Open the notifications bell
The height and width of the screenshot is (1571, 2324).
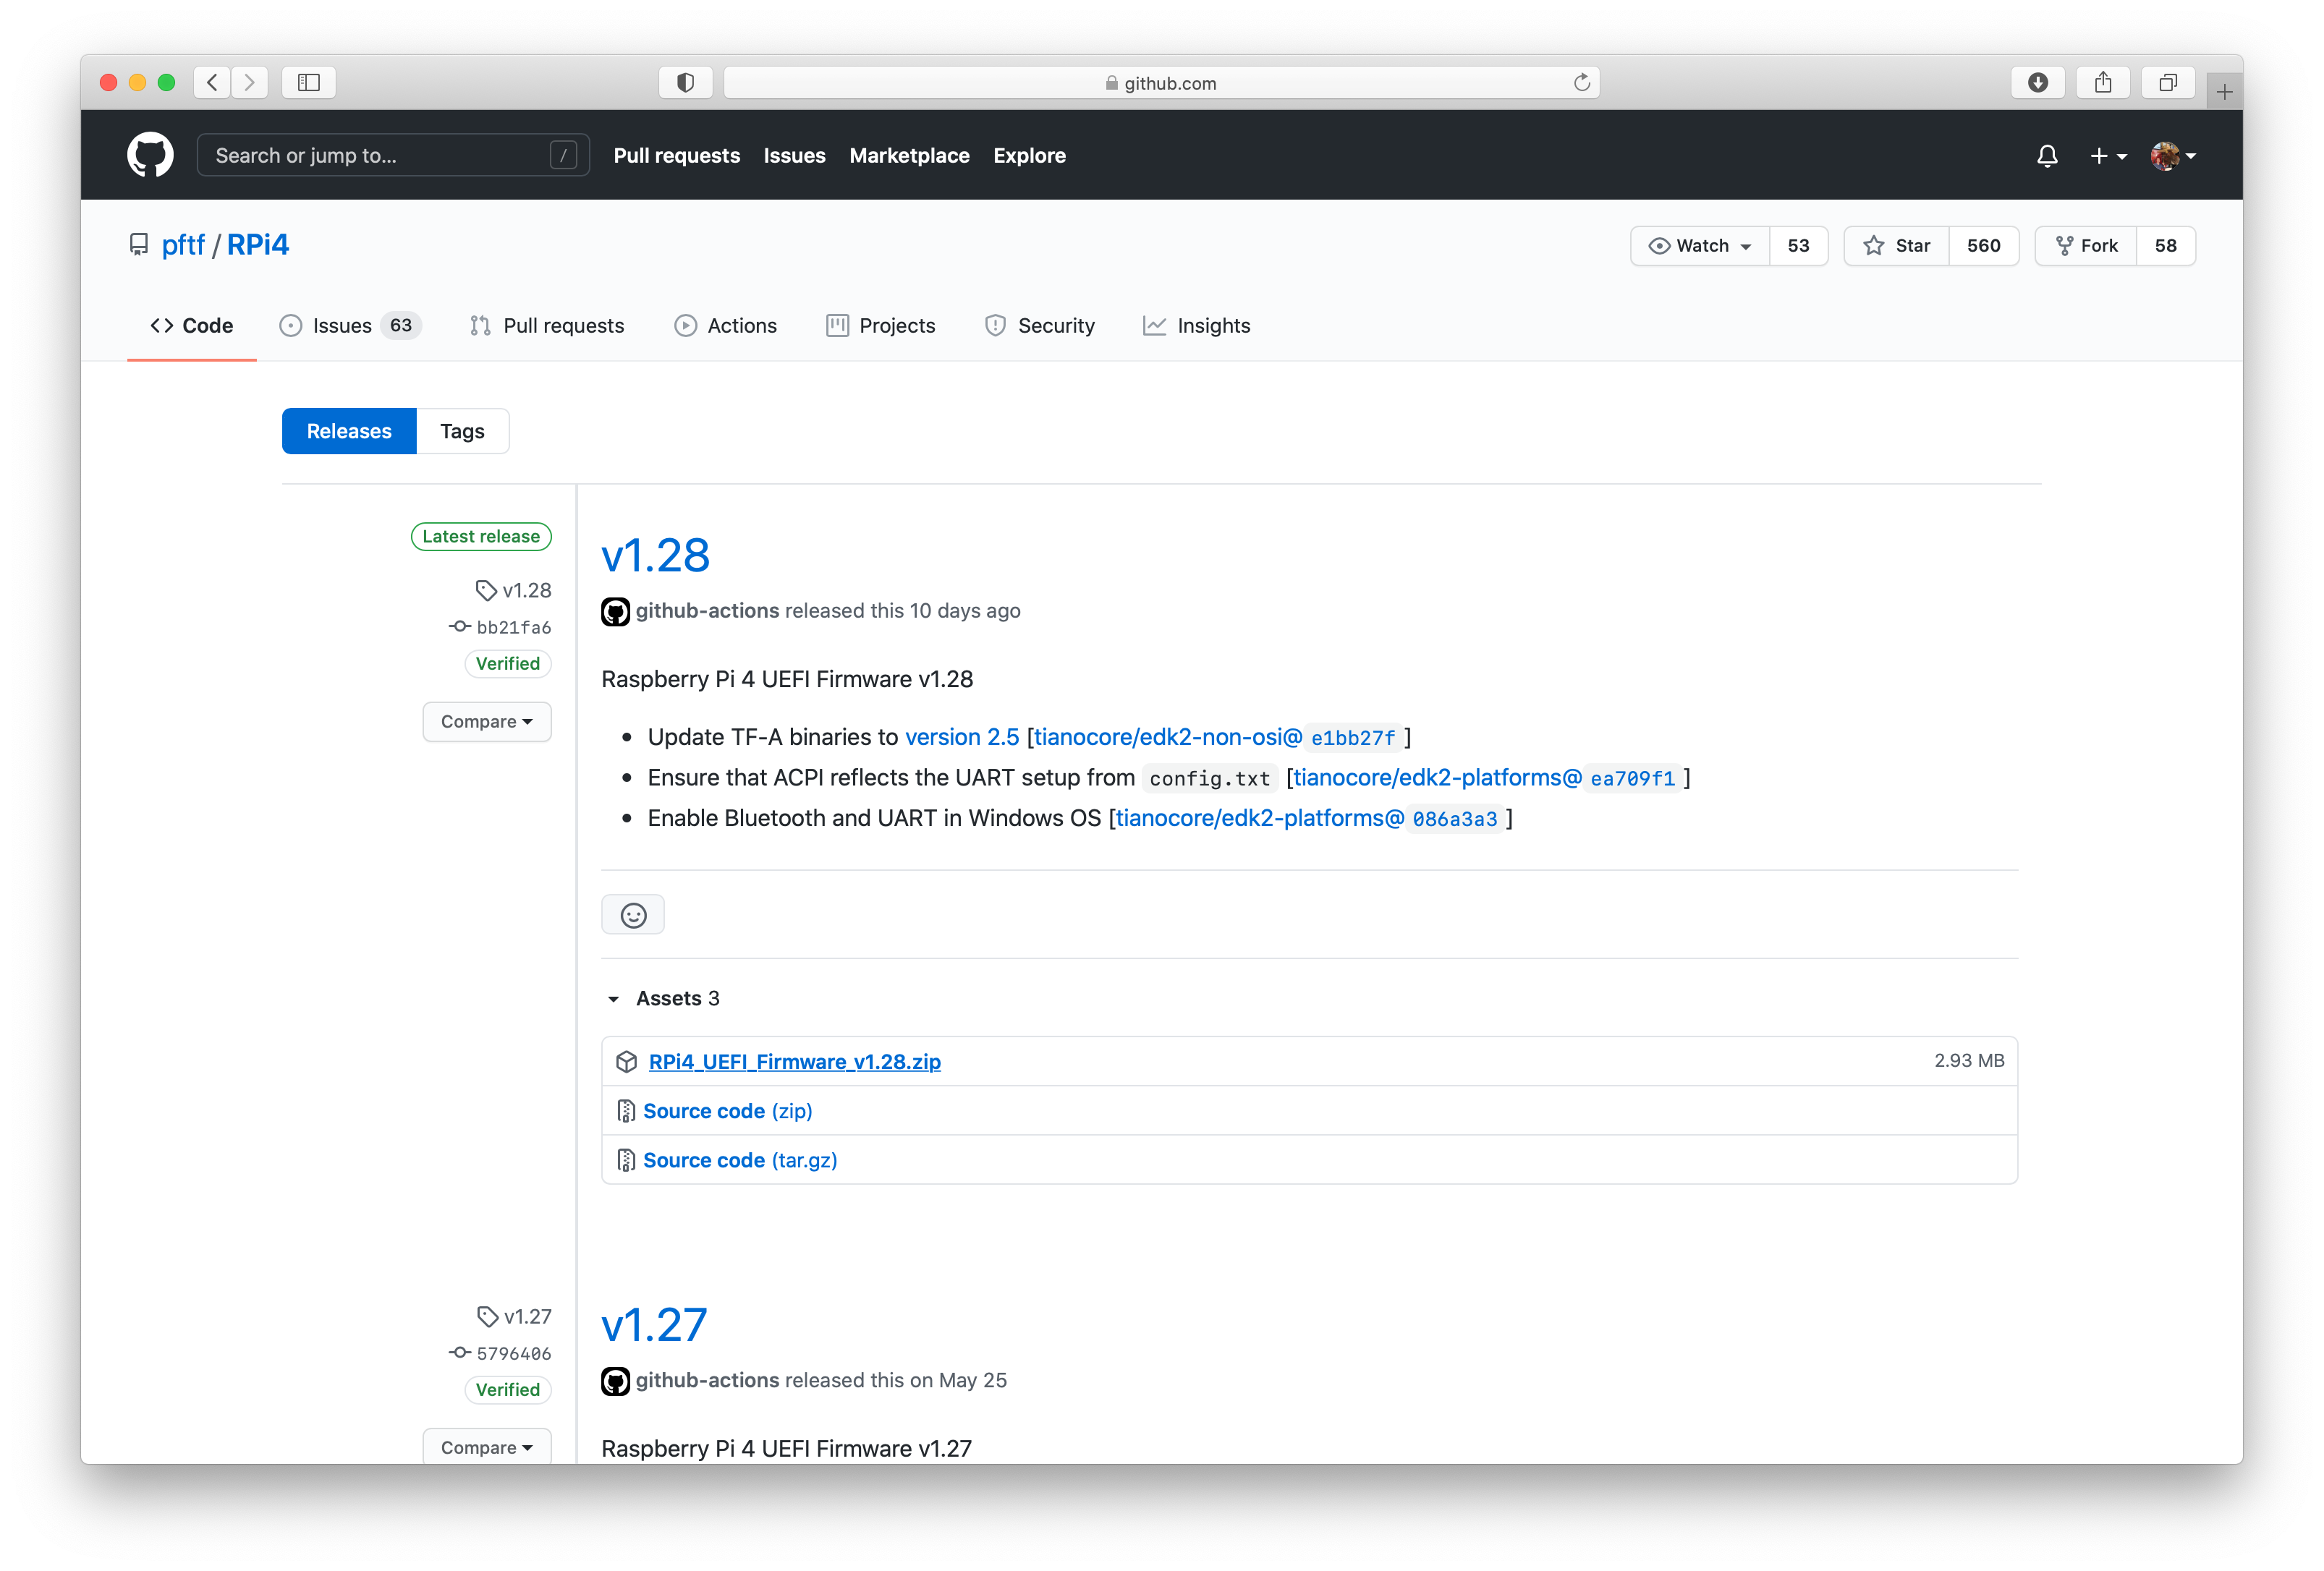2047,156
